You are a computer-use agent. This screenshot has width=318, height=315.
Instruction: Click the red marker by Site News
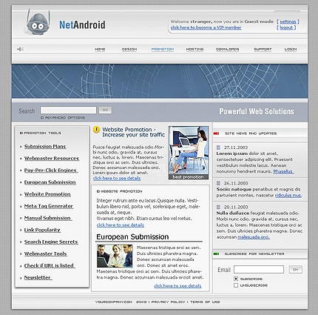216,133
